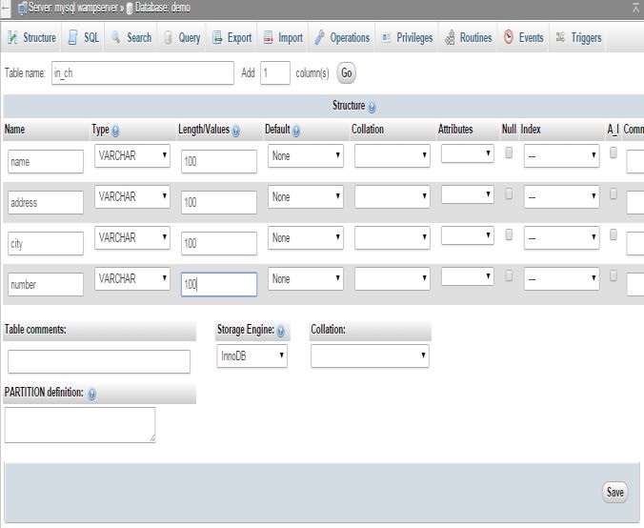Open Default dropdown for city row
The height and width of the screenshot is (528, 644).
click(x=306, y=237)
